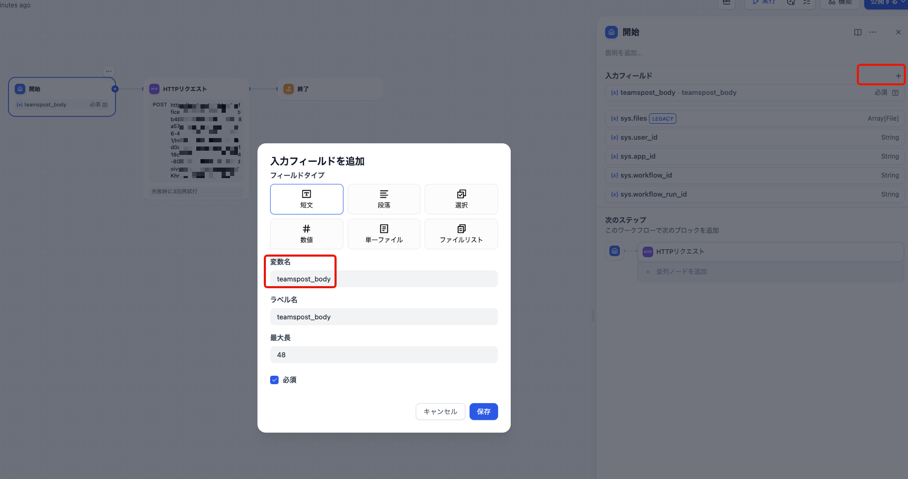The image size is (908, 479).
Task: Open the help book icon in 開始 panel
Action: (858, 32)
